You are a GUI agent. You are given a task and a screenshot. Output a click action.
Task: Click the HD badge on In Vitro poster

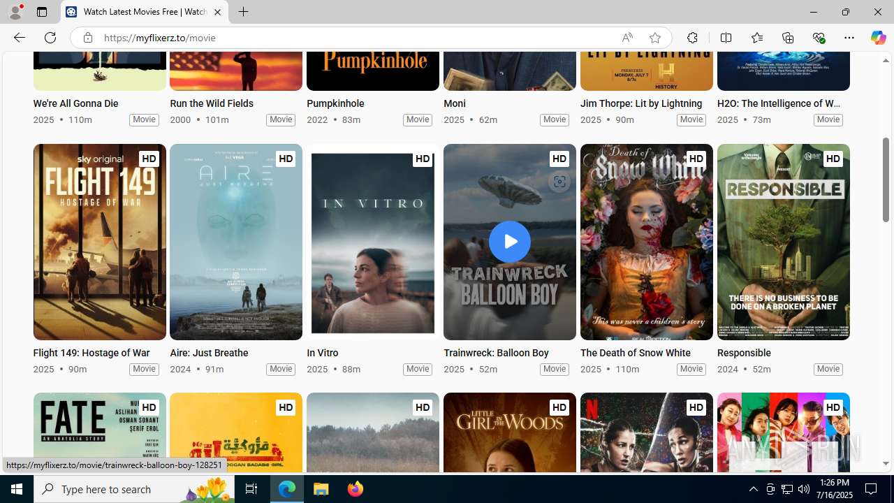coord(423,159)
